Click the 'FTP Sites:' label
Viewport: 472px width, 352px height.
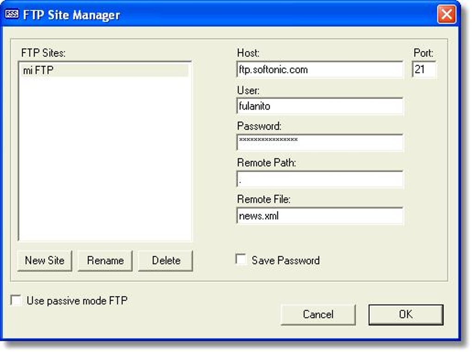coord(43,53)
